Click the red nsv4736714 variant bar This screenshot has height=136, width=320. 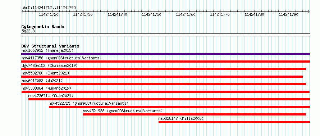pyautogui.click(x=169, y=99)
